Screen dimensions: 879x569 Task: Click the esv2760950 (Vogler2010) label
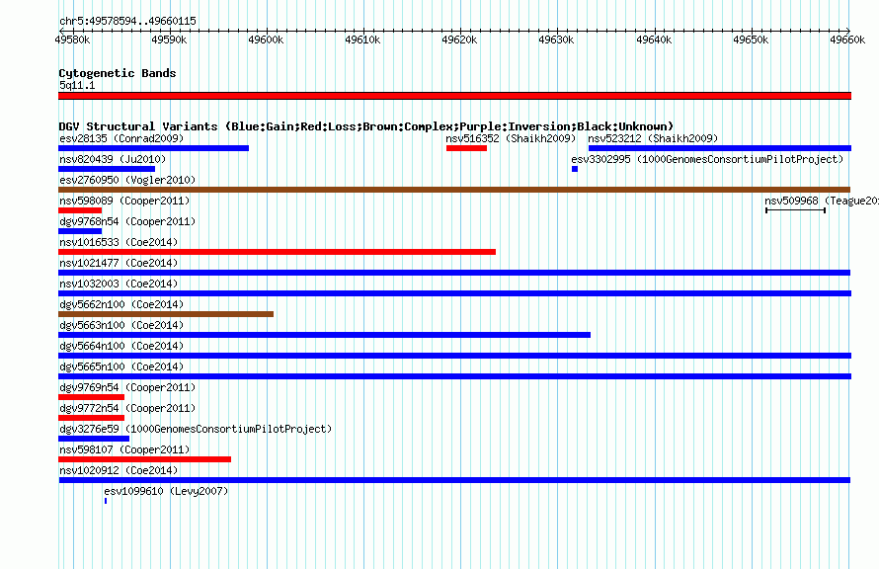click(x=127, y=180)
